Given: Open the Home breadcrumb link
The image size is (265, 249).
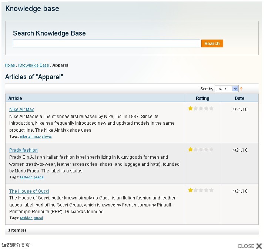Looking at the screenshot, I should (10, 65).
